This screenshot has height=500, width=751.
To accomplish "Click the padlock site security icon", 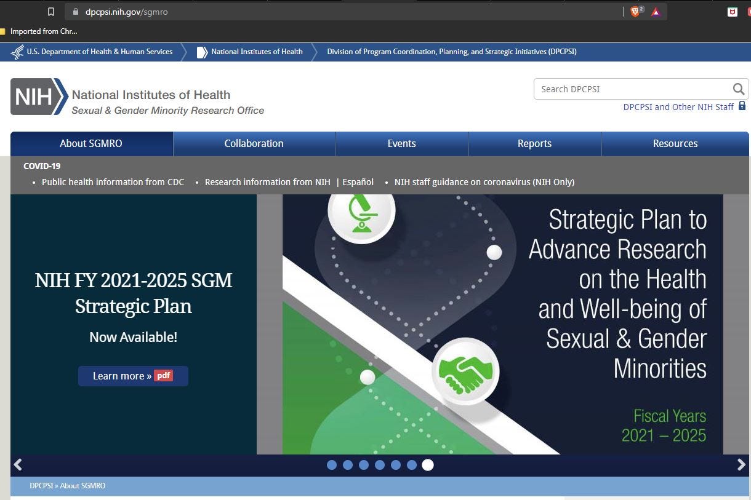I will pos(76,12).
